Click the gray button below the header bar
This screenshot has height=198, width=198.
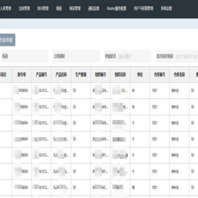7,40
